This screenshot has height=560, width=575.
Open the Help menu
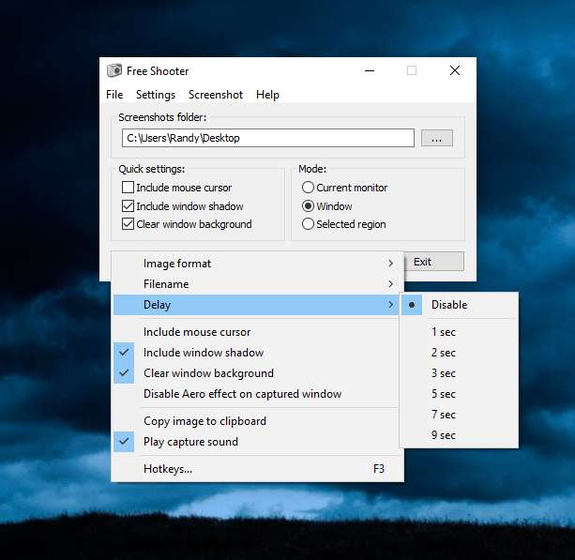point(267,95)
